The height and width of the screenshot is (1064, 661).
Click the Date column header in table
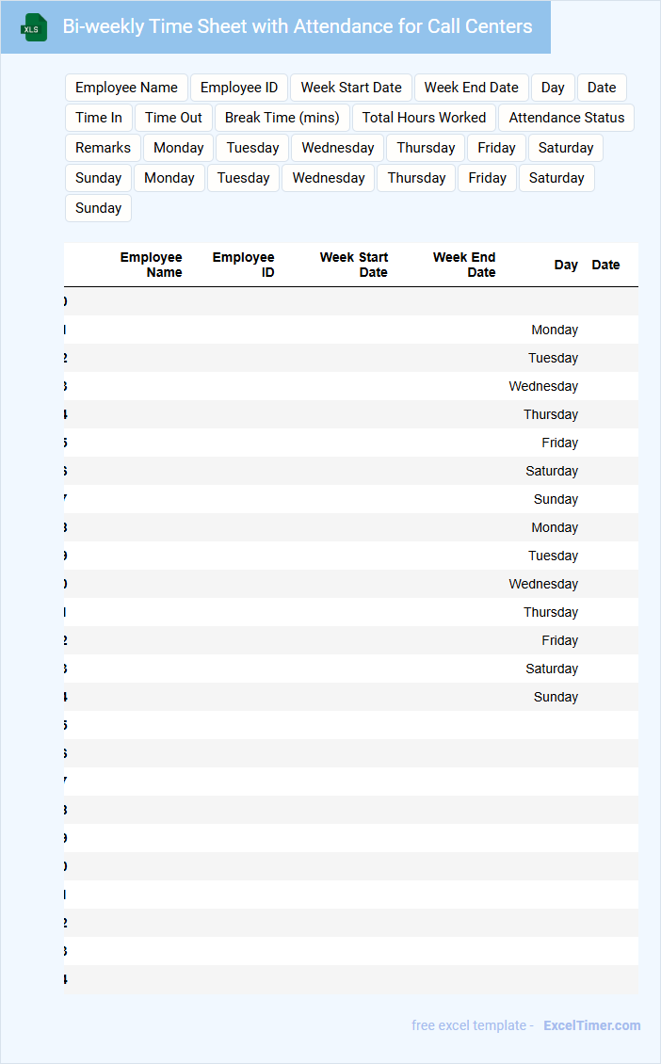[605, 265]
